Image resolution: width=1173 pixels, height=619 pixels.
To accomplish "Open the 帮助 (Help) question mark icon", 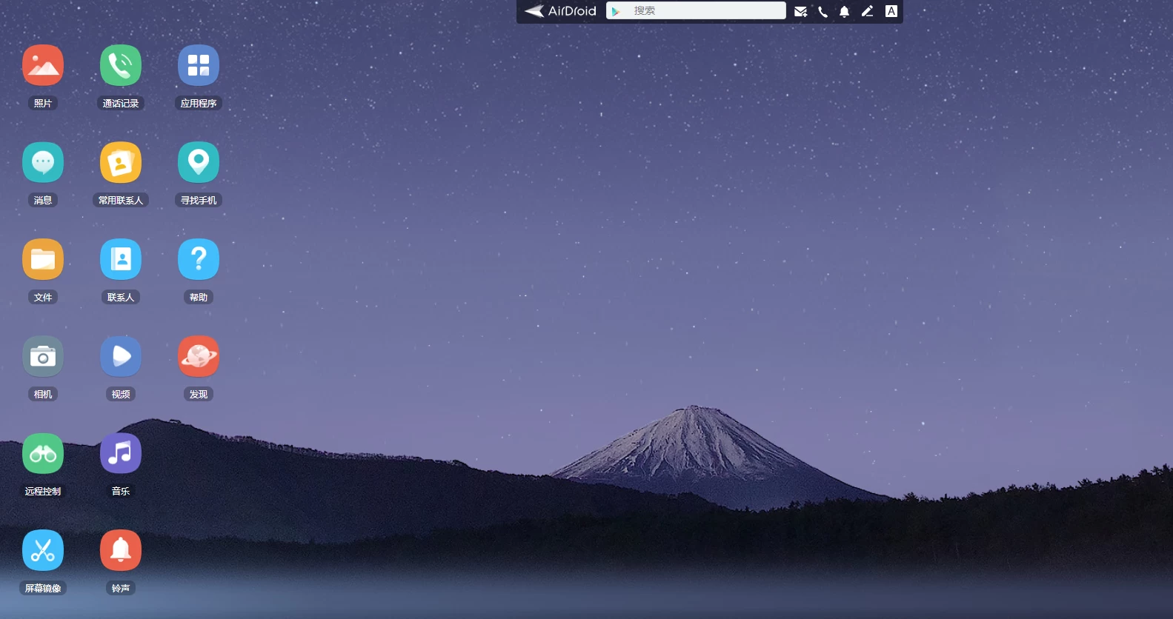I will (x=199, y=259).
